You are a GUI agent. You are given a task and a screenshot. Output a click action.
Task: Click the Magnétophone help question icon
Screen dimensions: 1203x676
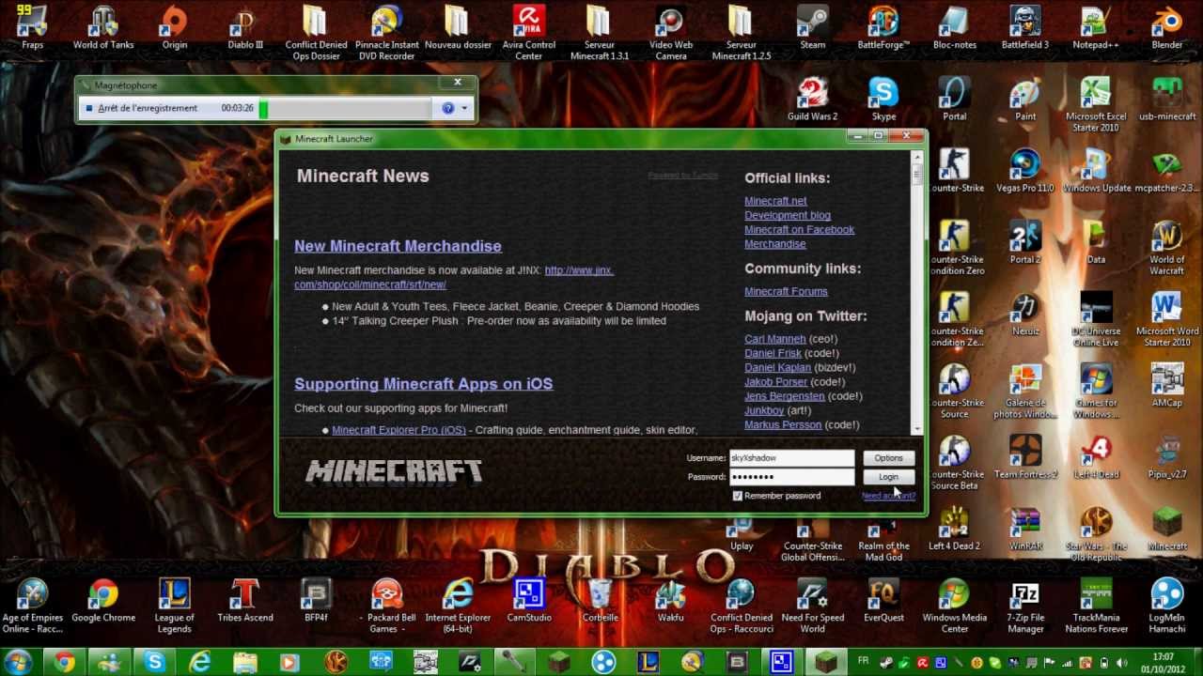448,108
